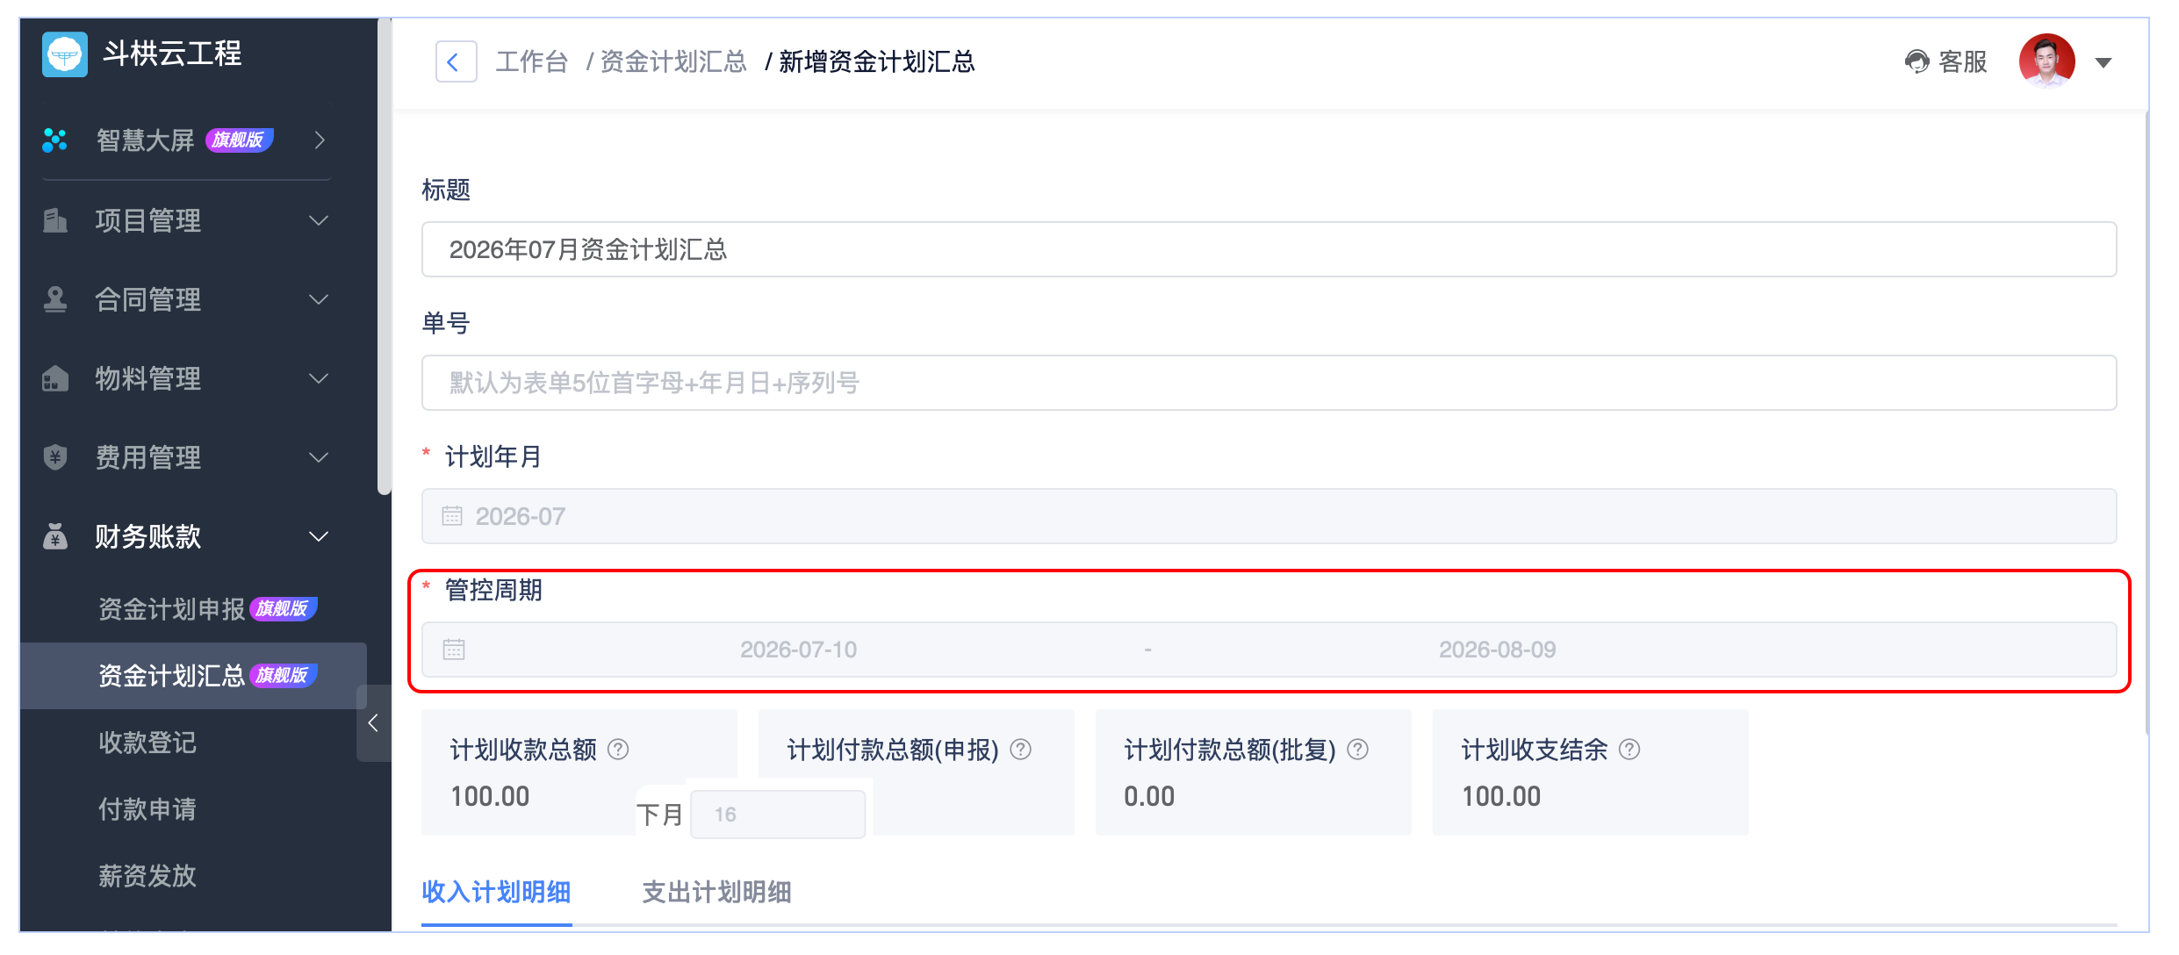
Task: Click help icon beside 计划收支结余
Action: tap(1629, 749)
